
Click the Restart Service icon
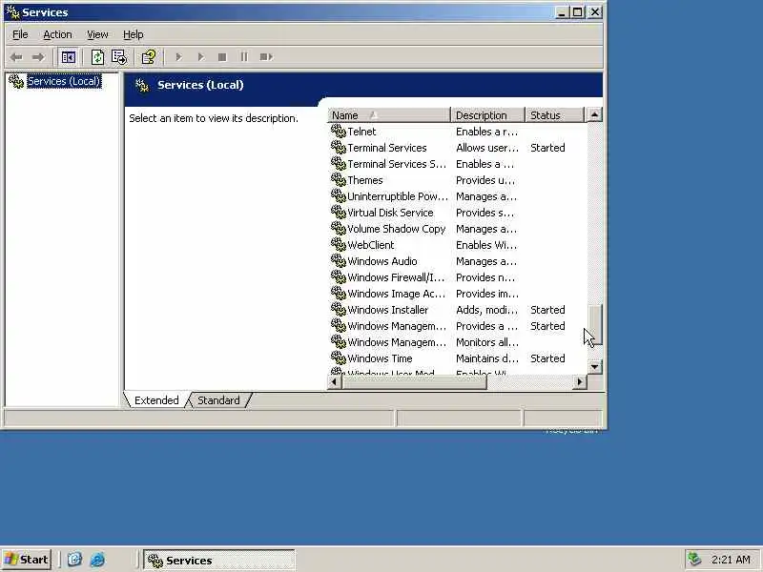(266, 57)
